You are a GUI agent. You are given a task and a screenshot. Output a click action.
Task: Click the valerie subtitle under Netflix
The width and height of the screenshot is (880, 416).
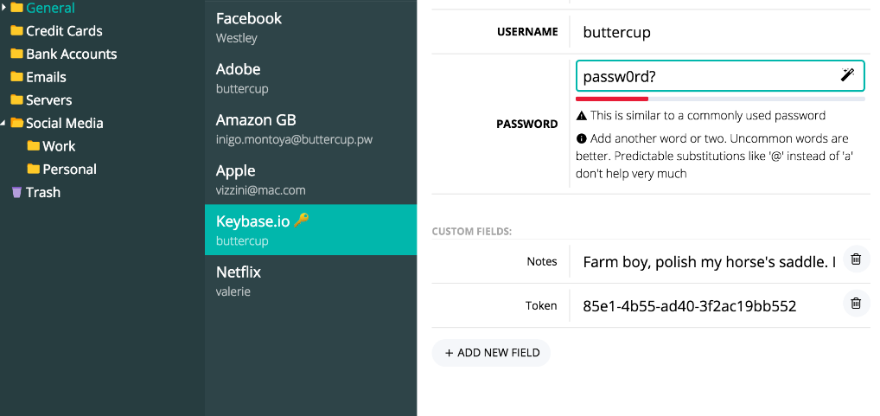click(233, 291)
